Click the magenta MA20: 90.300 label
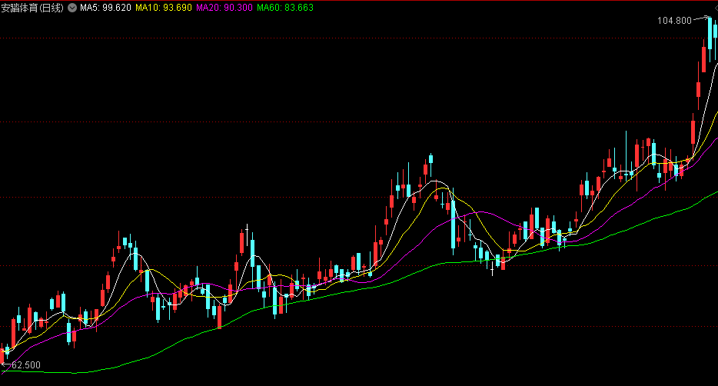 224,8
